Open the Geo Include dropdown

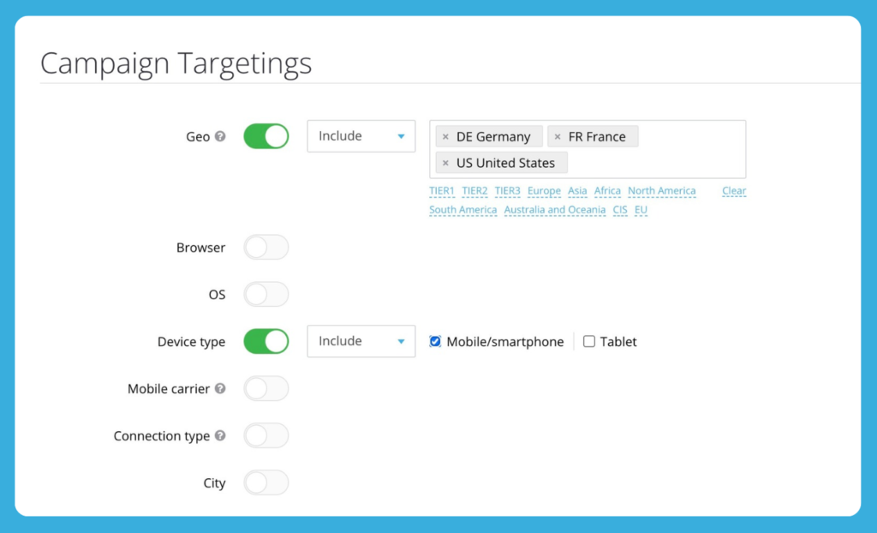[x=361, y=135]
